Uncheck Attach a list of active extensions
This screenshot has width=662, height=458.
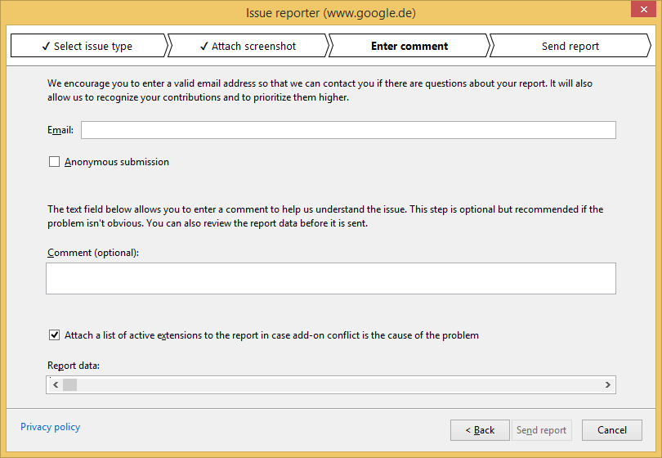point(55,335)
